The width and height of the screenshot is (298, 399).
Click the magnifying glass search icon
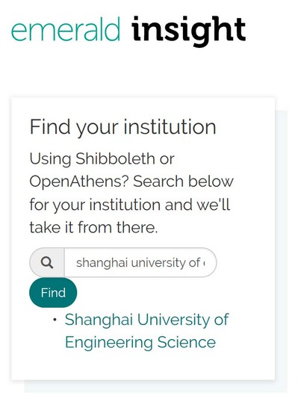[x=47, y=262]
